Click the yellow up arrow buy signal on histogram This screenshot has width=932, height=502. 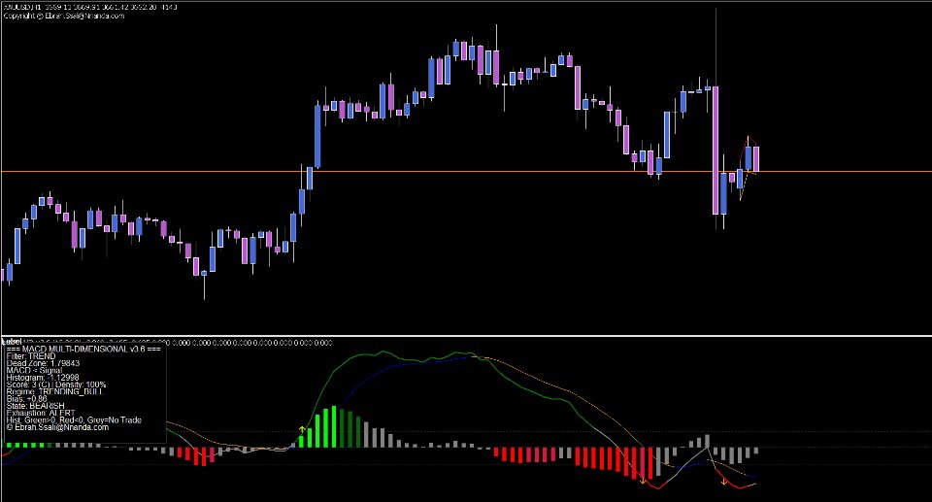[x=302, y=429]
